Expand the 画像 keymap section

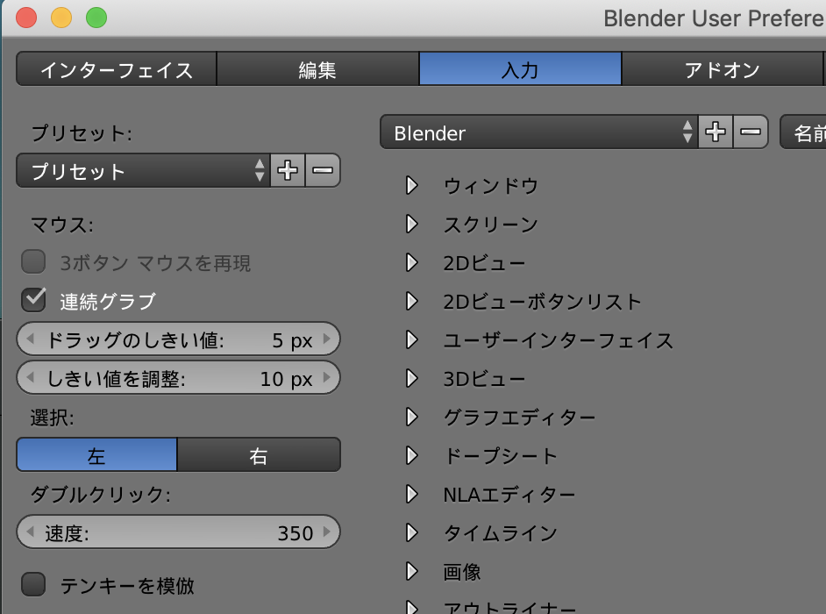point(412,571)
